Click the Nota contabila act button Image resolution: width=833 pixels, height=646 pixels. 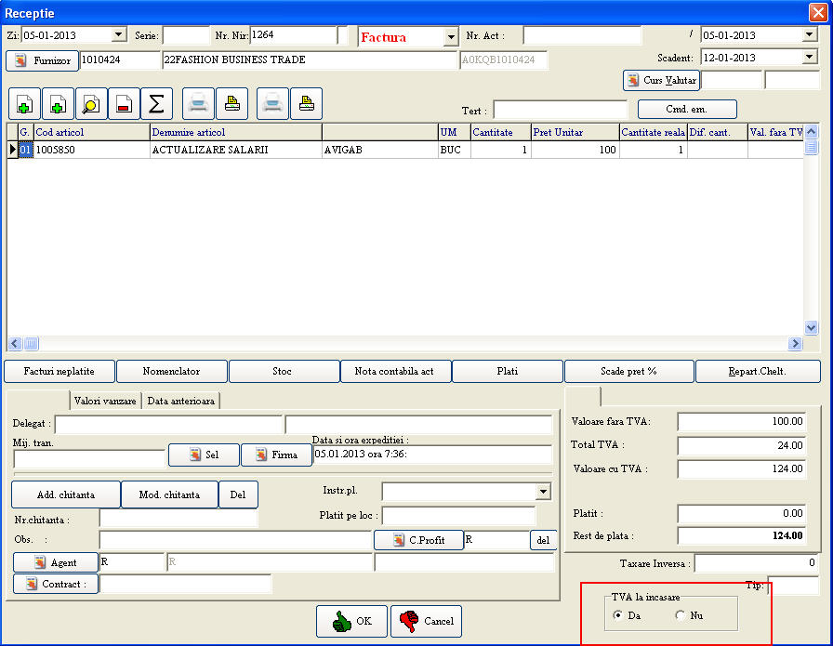[394, 371]
